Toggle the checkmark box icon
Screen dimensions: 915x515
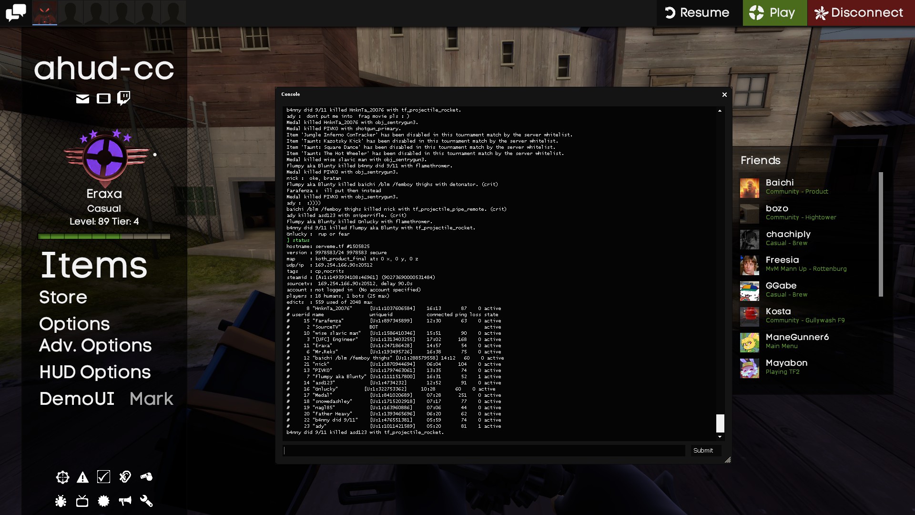click(103, 477)
